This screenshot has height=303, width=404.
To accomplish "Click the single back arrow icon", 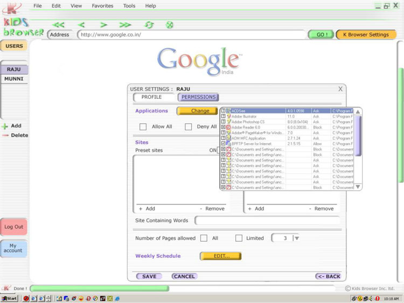I will click(x=81, y=25).
